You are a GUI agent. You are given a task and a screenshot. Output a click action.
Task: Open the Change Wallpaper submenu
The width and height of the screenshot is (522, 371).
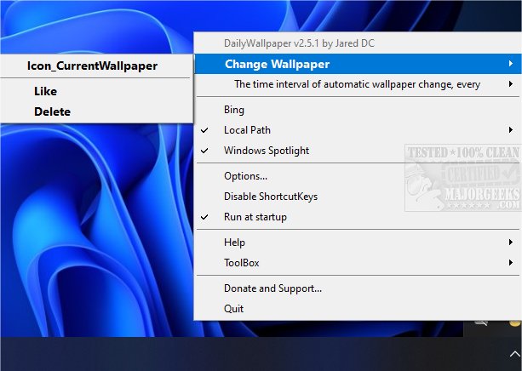click(x=358, y=64)
